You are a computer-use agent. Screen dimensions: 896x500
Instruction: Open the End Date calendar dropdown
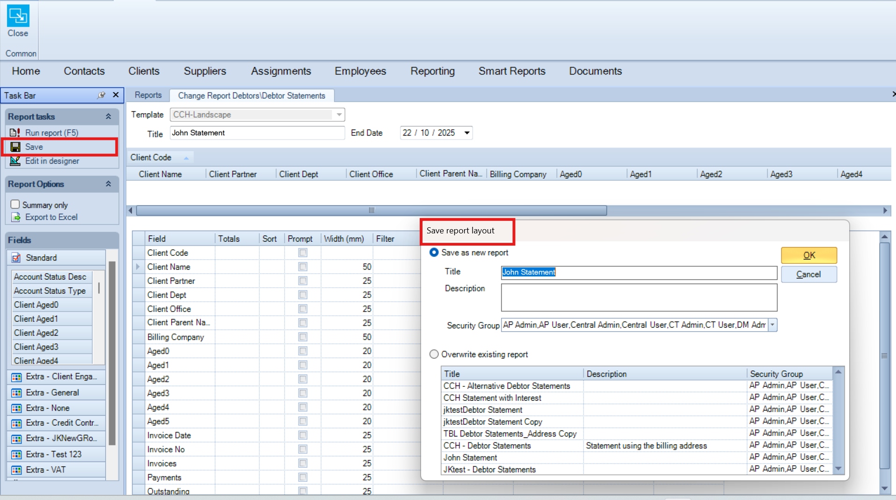[467, 133]
